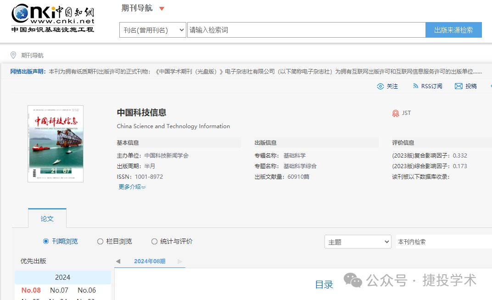Click the 期刊导航 header title
The height and width of the screenshot is (300, 492).
point(137,8)
